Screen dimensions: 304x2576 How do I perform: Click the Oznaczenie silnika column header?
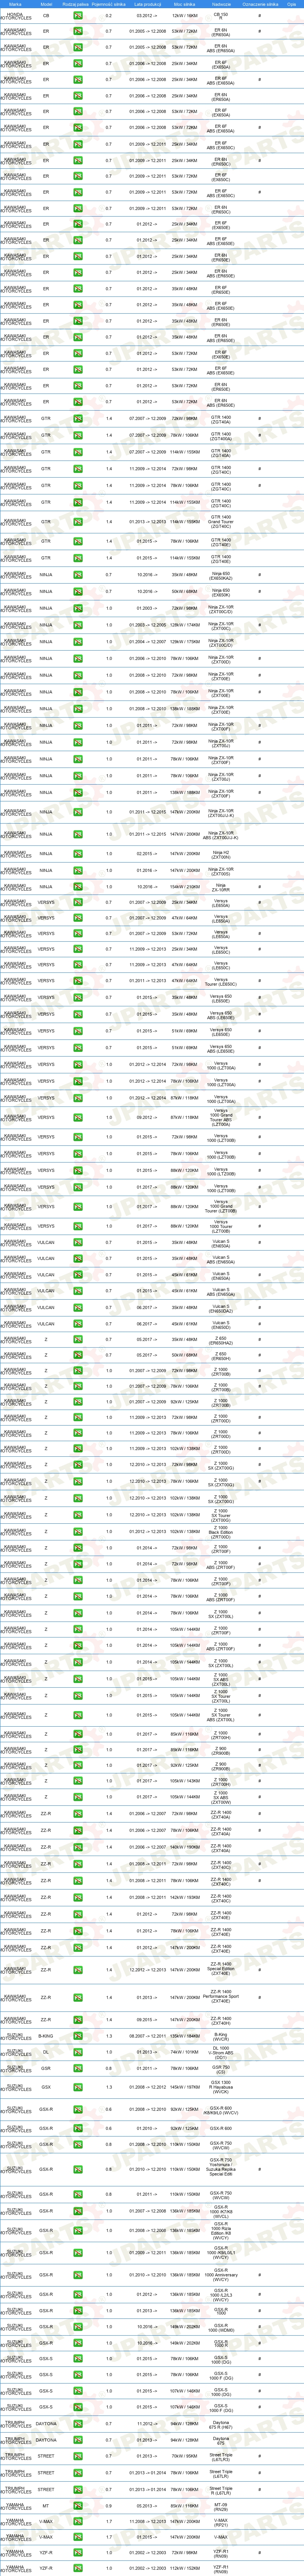point(259,4)
